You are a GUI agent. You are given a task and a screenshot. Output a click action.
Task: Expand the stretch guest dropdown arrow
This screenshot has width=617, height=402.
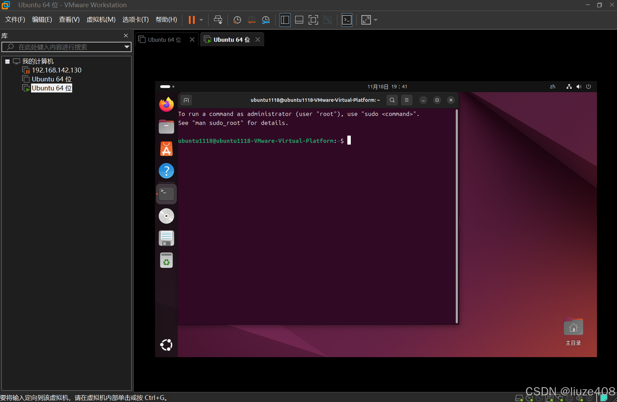[x=376, y=20]
